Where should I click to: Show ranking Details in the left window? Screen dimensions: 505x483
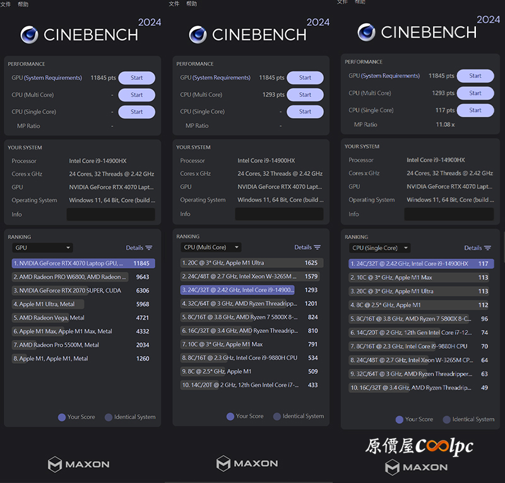tap(139, 248)
